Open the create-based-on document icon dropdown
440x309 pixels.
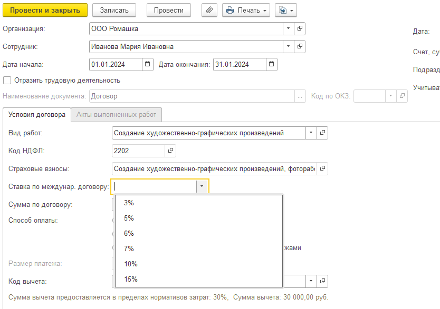[285, 11]
